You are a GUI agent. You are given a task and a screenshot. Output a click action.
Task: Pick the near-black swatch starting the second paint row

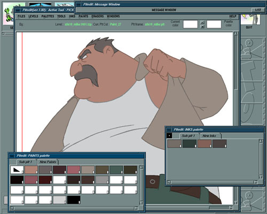17,180
